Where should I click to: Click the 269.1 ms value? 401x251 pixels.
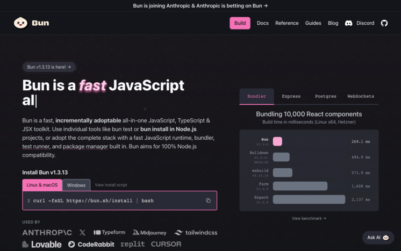(361, 141)
